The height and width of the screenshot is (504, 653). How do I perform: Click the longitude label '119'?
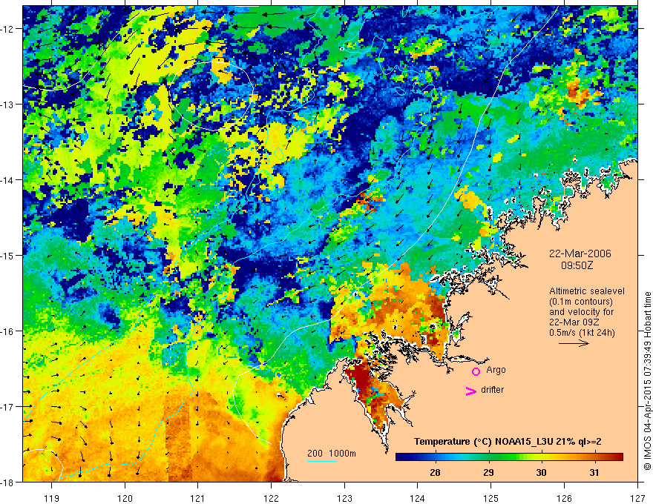[x=52, y=497]
